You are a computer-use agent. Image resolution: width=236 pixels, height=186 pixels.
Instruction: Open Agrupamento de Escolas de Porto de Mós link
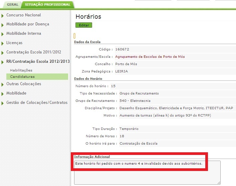point(150,57)
